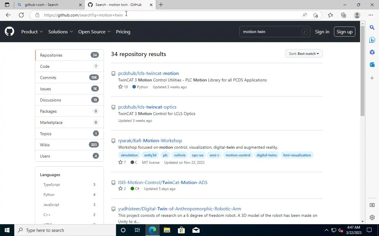This screenshot has width=379, height=236.
Task: Select the Marketplace search filter
Action: 69,122
